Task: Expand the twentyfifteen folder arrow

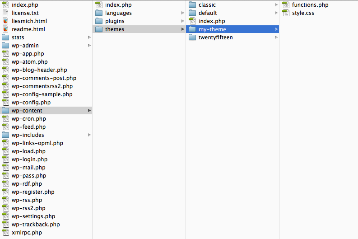Action: pos(276,37)
